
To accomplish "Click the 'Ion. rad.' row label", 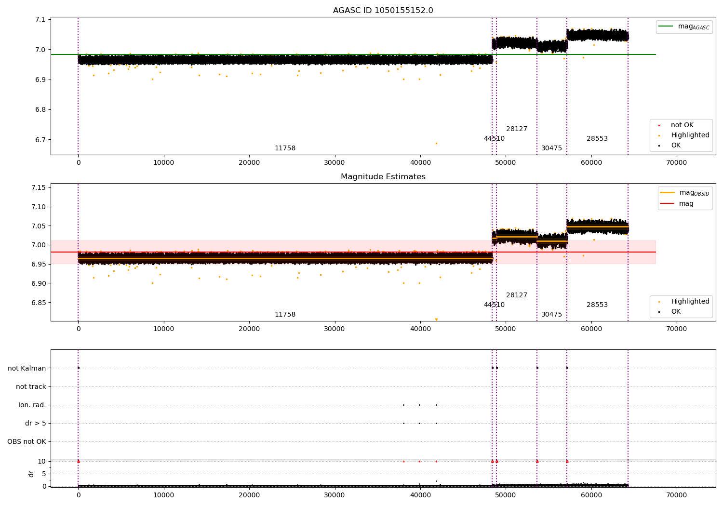I will pyautogui.click(x=32, y=405).
